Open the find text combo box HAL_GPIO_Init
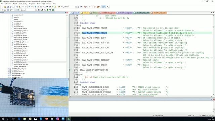215x121 pixels. (x=69, y=7)
